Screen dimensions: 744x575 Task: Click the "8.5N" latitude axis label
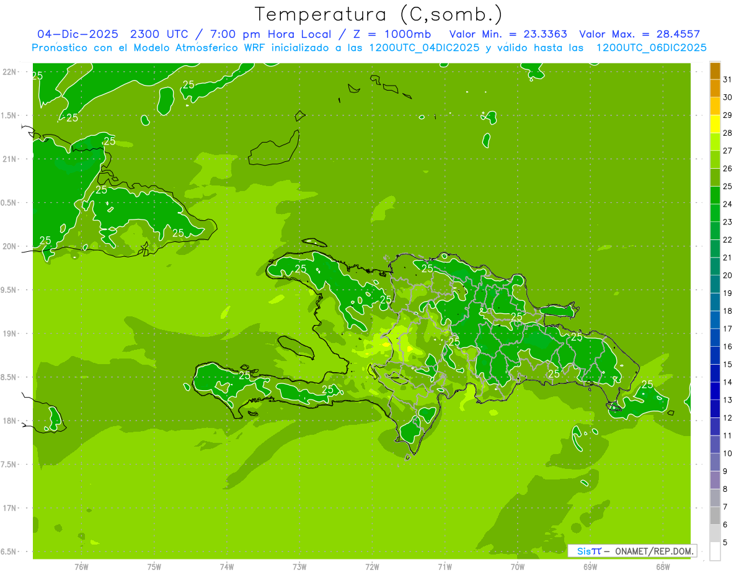9,377
